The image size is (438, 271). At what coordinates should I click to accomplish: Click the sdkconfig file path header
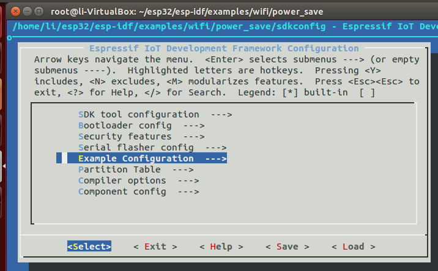point(169,26)
